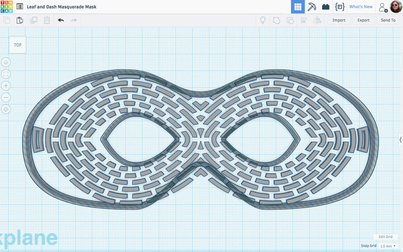Viewport: 403px width, 252px height.
Task: Open the Brick build mode
Action: point(325,7)
